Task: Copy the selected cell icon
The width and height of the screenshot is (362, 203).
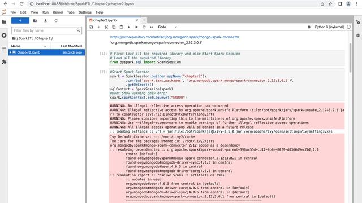Action: pos(114,27)
